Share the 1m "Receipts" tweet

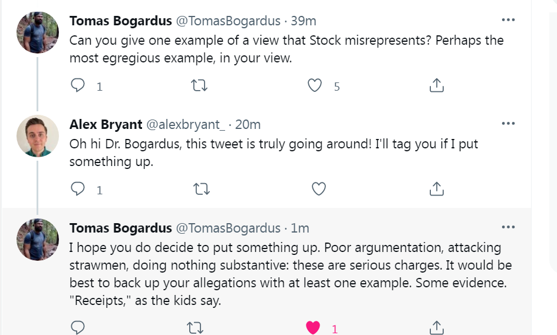tap(436, 328)
